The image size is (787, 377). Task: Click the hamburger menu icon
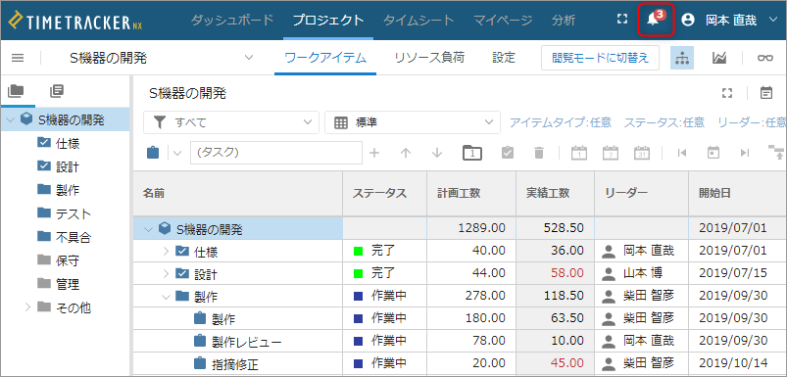point(18,58)
